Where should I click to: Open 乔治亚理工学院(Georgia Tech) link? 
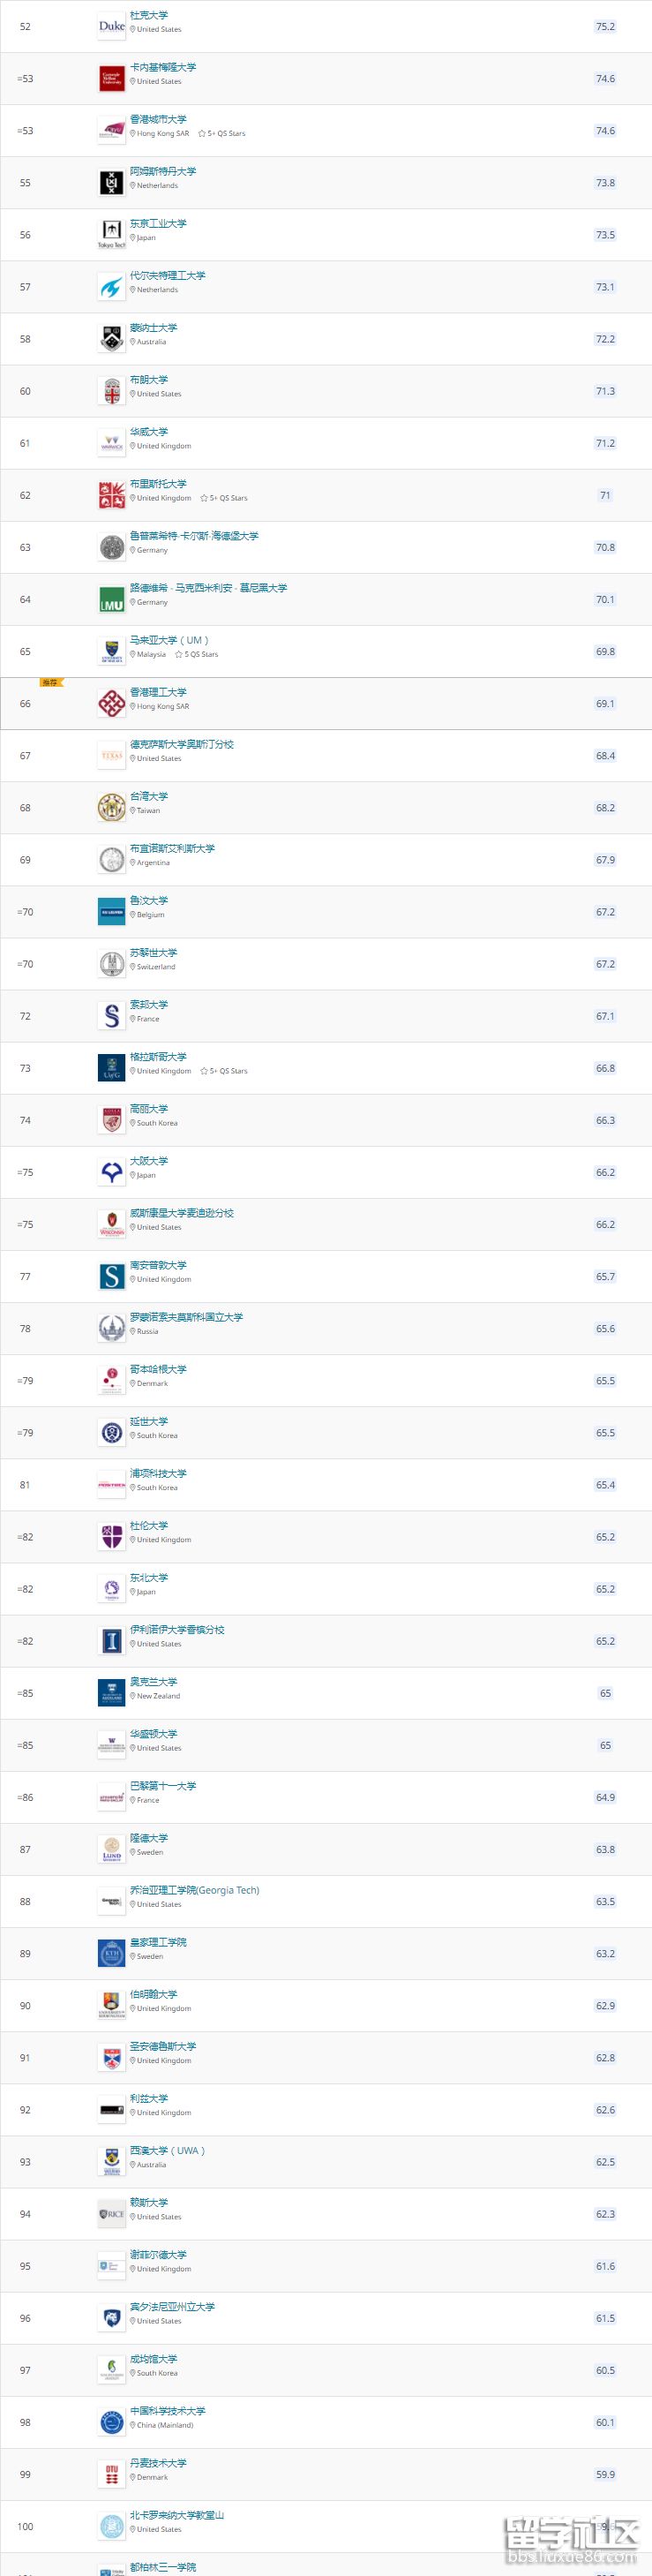(x=194, y=1891)
